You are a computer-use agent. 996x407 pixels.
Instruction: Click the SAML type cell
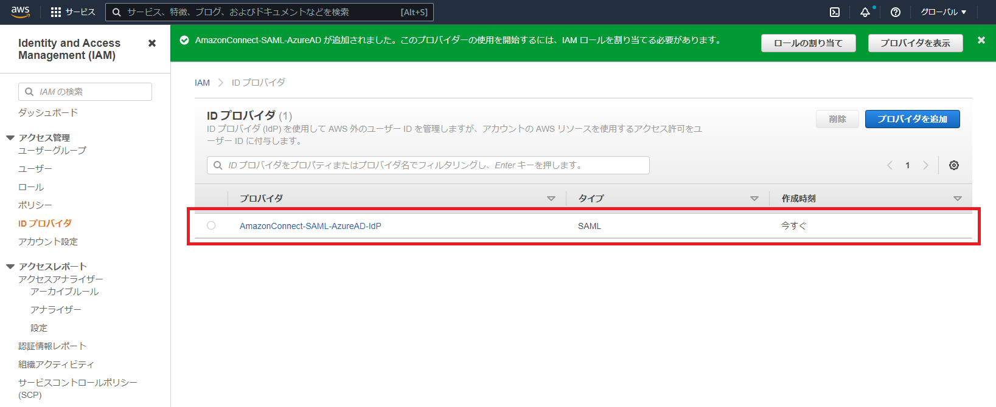(x=590, y=226)
